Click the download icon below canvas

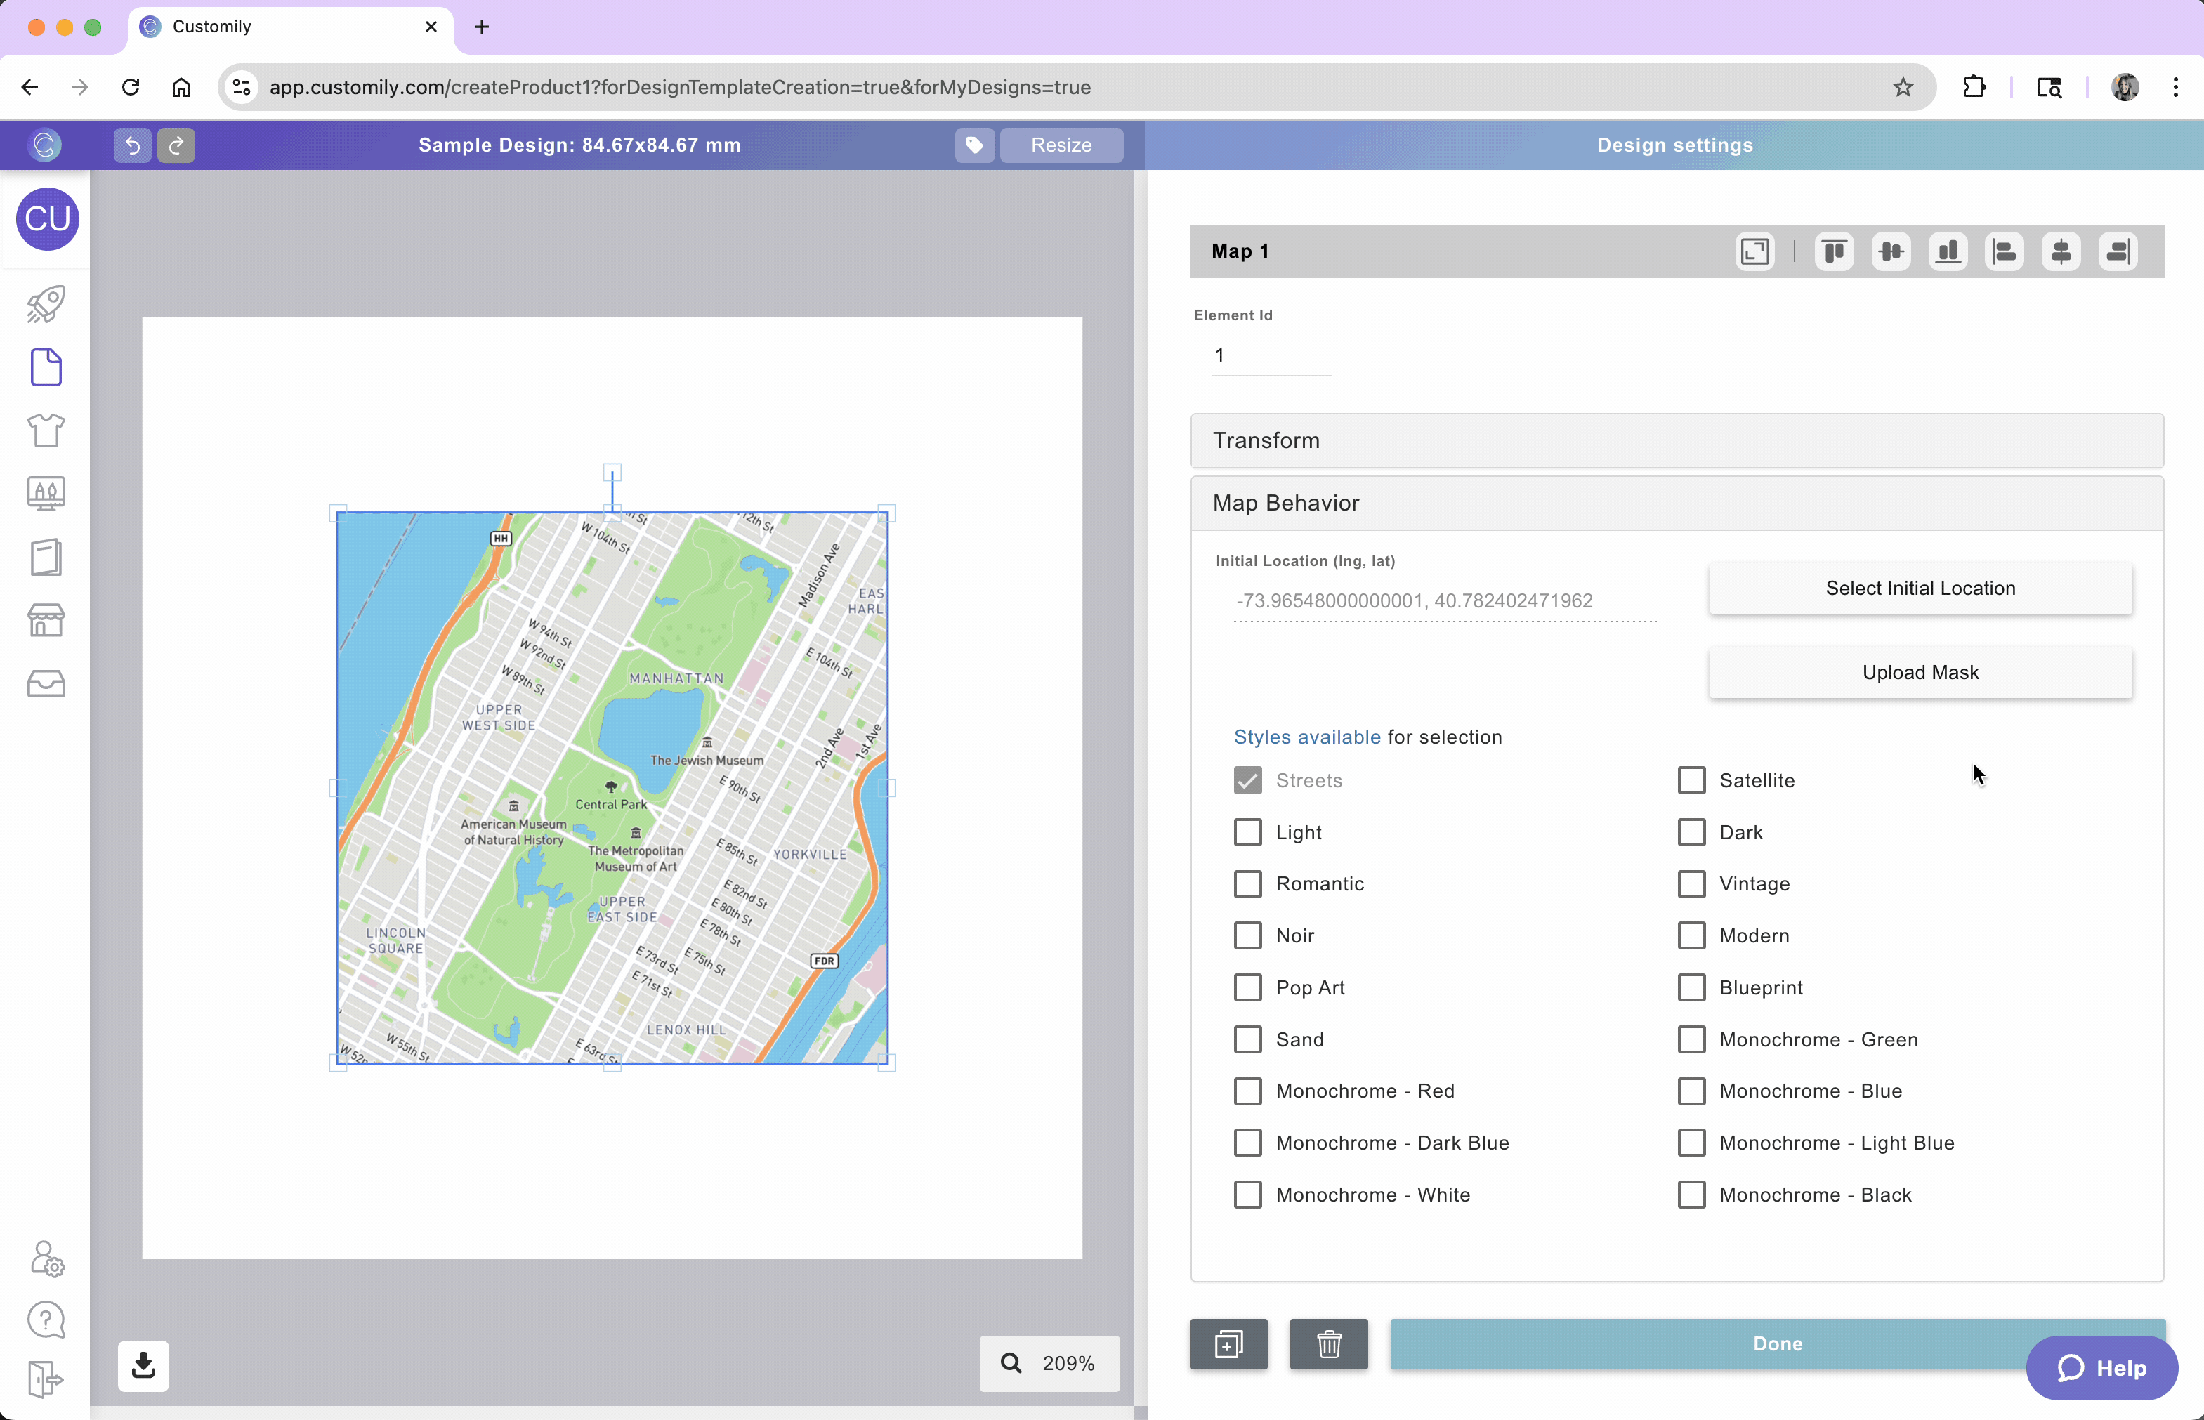point(143,1365)
